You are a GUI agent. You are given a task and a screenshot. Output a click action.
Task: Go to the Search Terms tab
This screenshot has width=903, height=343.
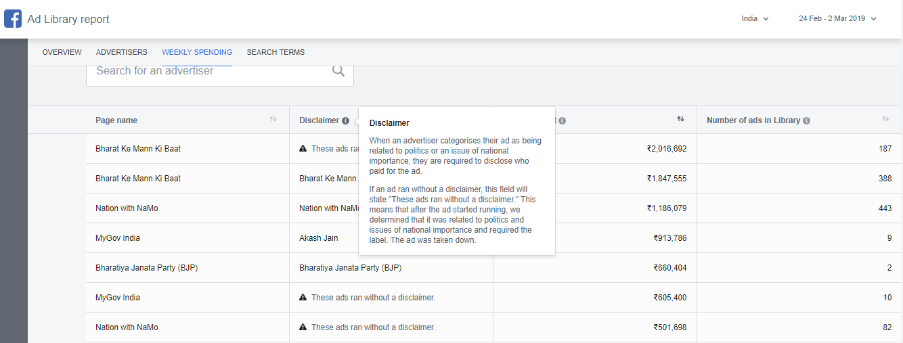(x=276, y=52)
